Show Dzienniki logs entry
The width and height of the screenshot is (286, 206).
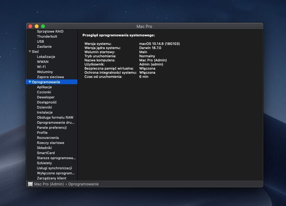[44, 107]
